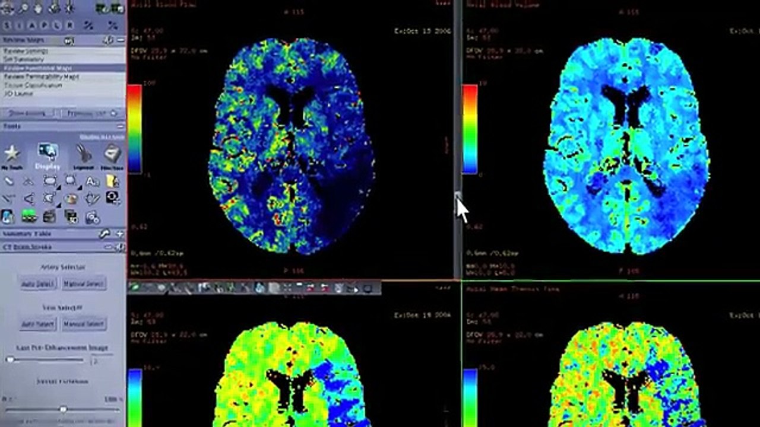
Task: Collapse the Tools panel with minus button
Action: coord(121,126)
